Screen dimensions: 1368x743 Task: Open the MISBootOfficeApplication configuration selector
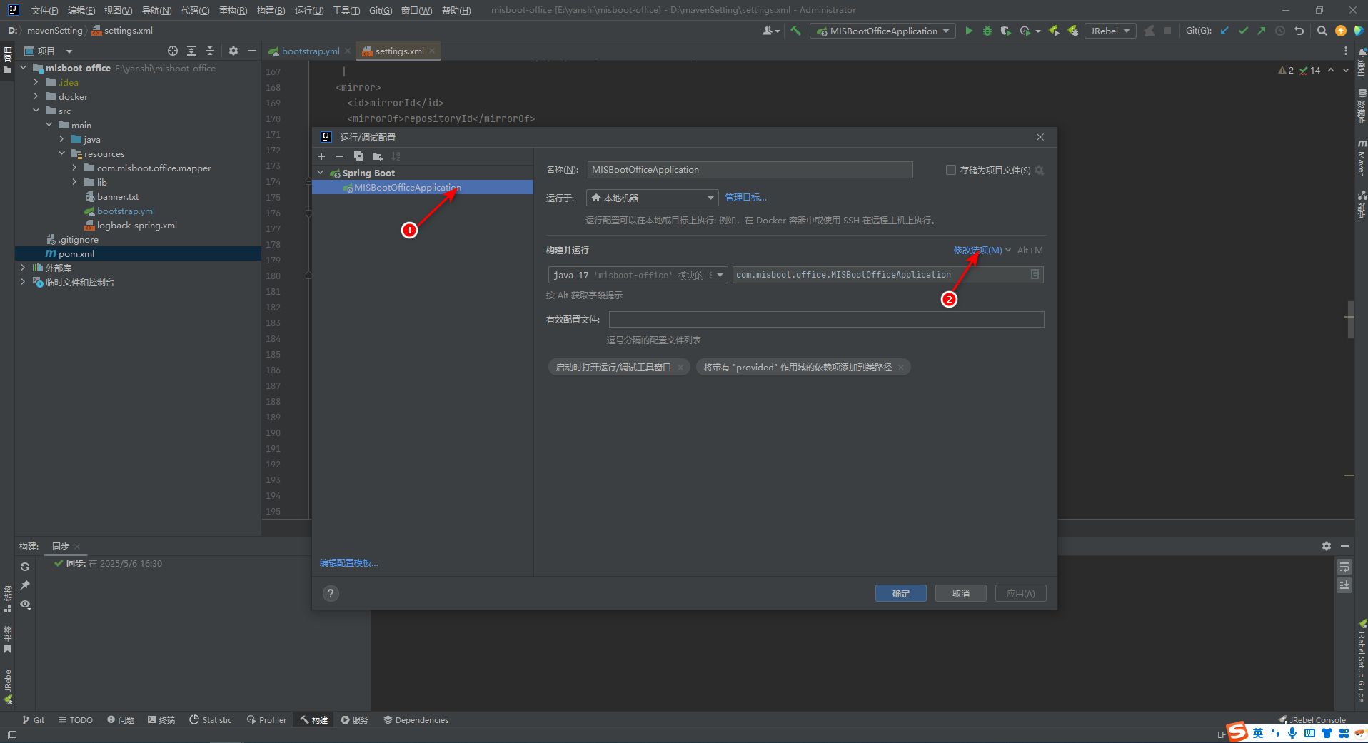click(x=882, y=31)
